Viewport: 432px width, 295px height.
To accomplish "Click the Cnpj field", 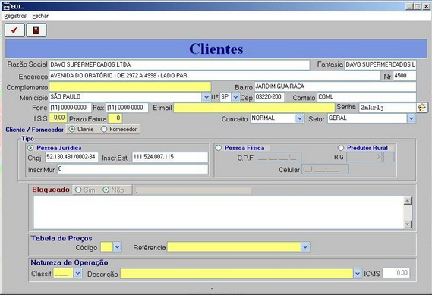I will tap(71, 157).
